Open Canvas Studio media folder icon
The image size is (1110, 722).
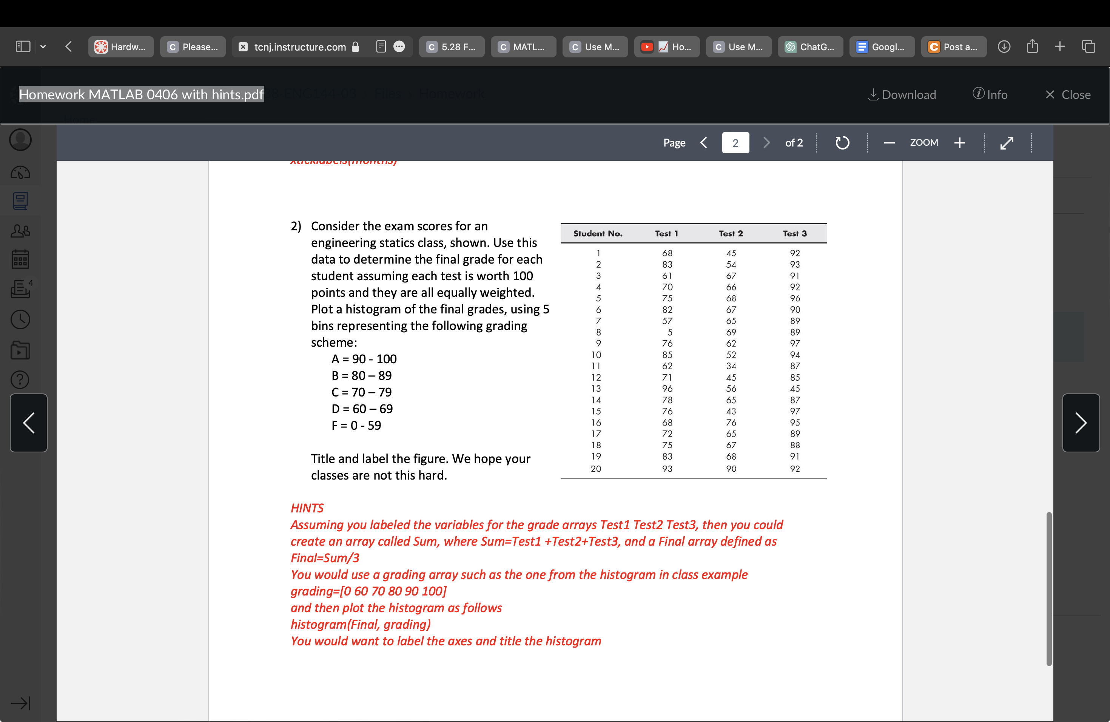pyautogui.click(x=20, y=350)
